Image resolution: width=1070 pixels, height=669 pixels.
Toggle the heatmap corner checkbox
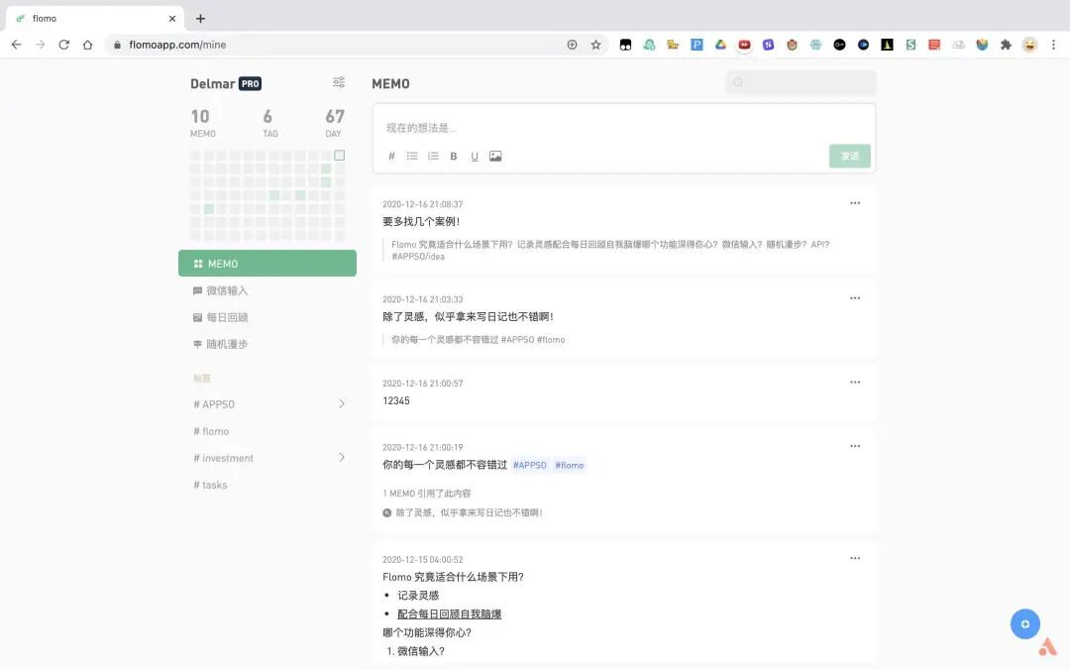point(339,155)
